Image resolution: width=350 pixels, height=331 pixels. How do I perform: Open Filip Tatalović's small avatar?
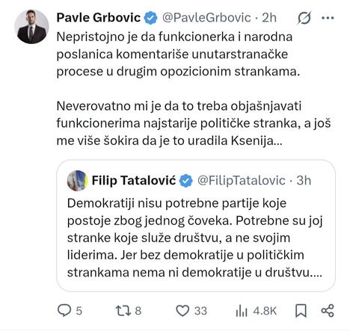78,181
